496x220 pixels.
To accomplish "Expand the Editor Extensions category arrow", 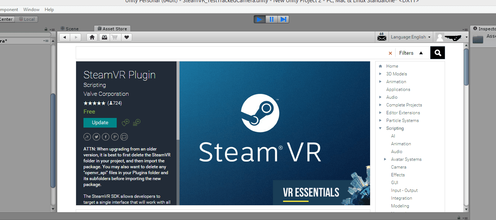I will coord(380,112).
